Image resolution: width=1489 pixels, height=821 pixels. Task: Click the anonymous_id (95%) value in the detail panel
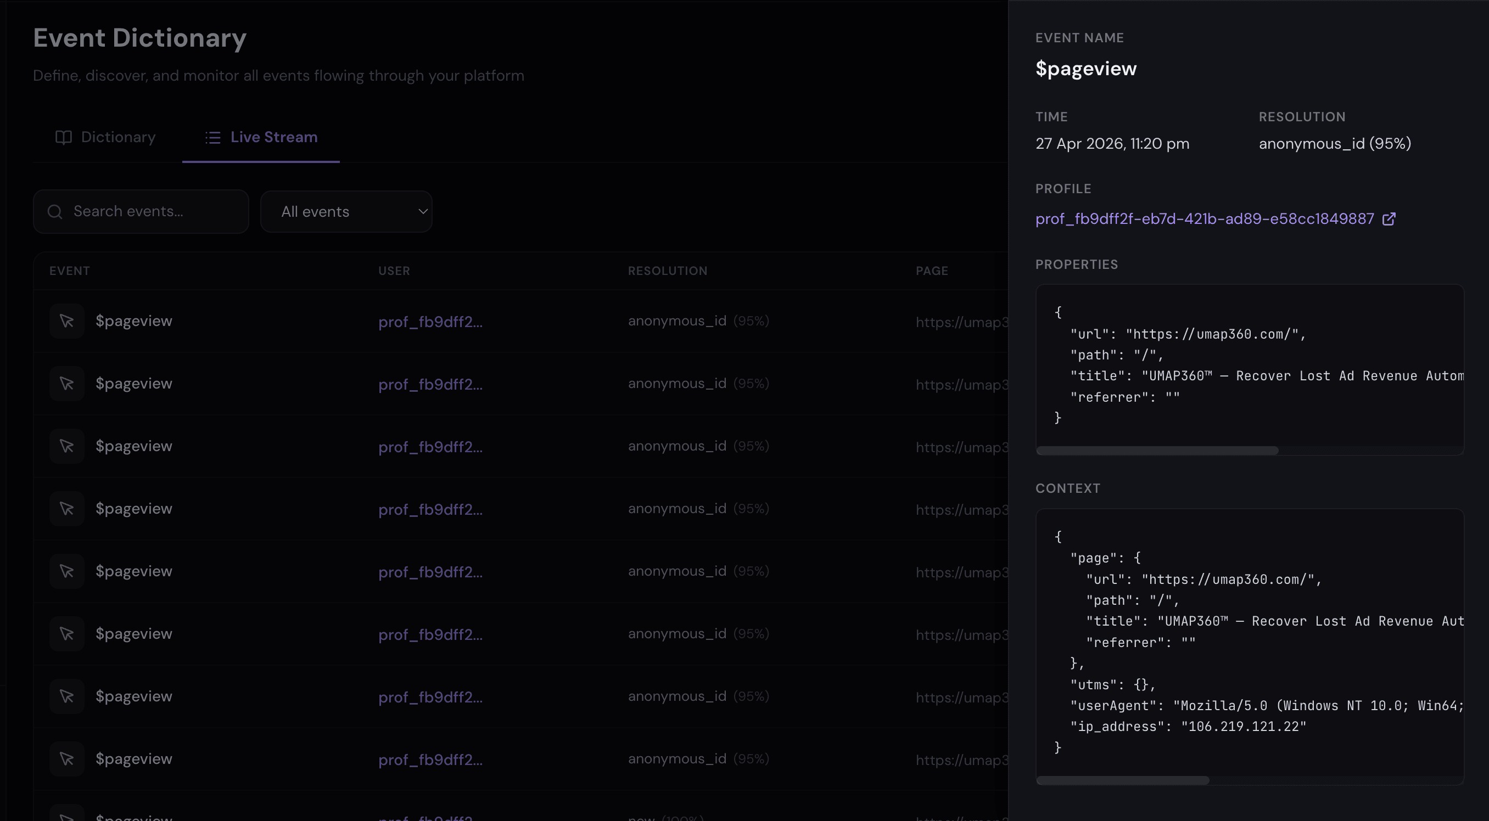[1335, 144]
